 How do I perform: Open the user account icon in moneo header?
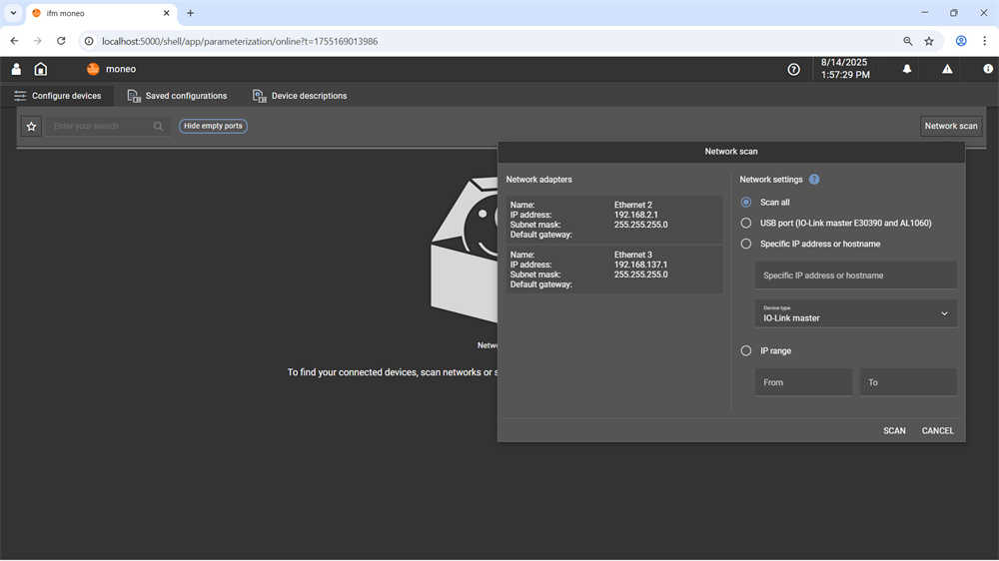[x=16, y=69]
